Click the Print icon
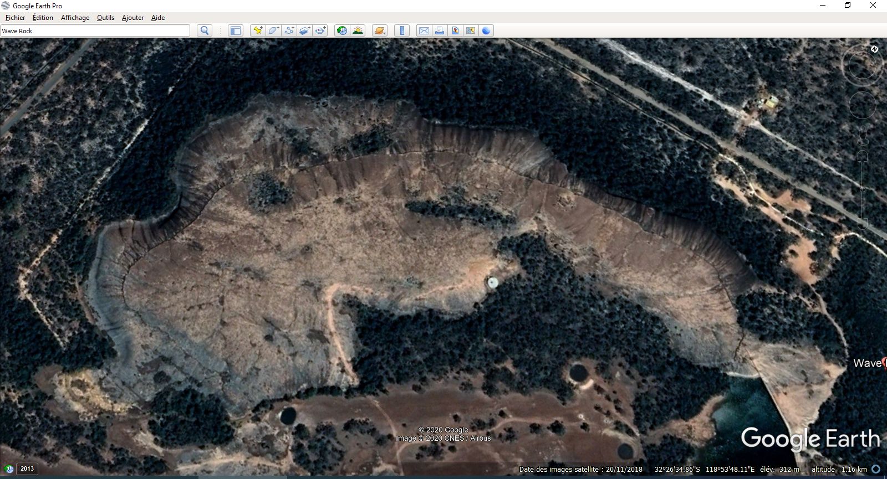887x479 pixels. pyautogui.click(x=439, y=30)
